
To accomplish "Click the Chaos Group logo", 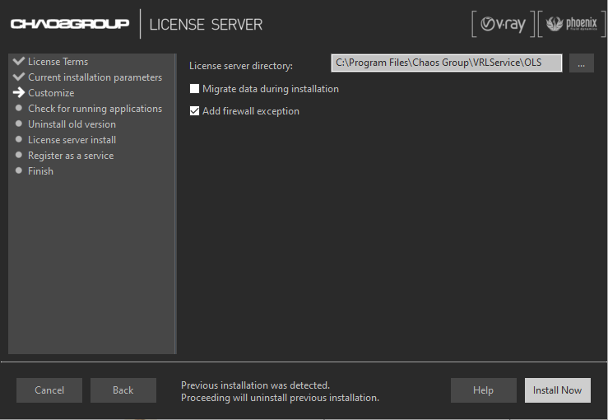I will pos(70,24).
